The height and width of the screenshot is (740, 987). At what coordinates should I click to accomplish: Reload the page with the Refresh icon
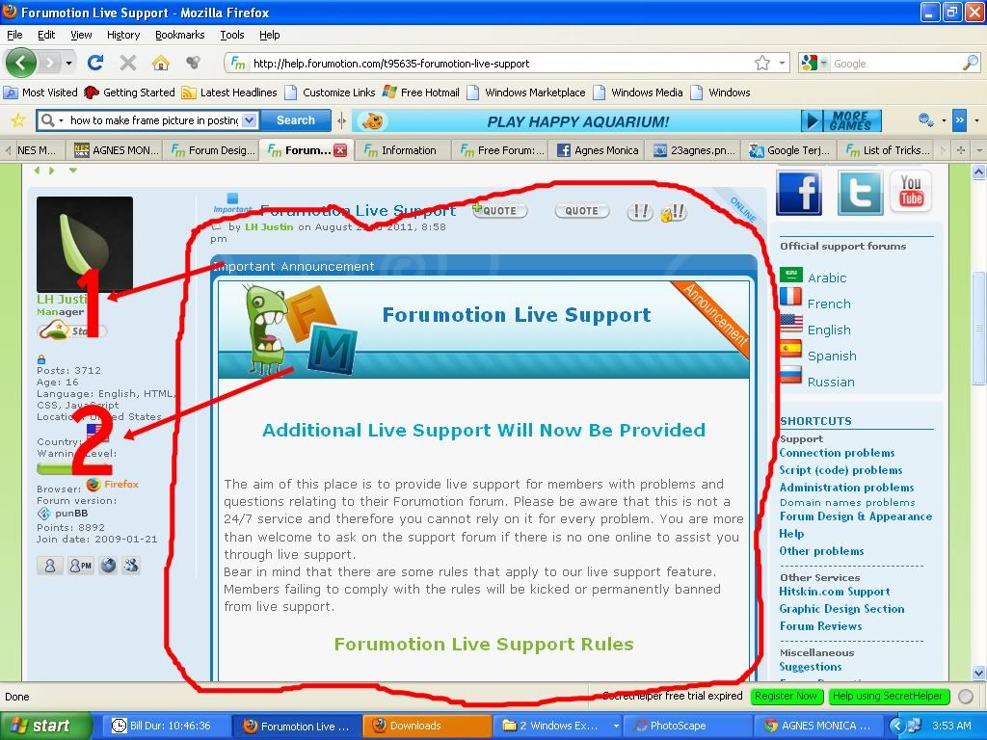tap(95, 63)
